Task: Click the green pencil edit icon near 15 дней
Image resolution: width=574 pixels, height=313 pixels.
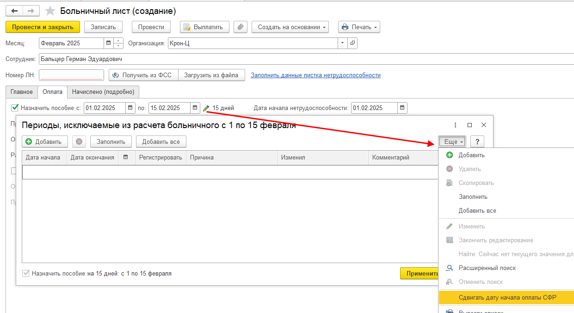Action: click(206, 108)
